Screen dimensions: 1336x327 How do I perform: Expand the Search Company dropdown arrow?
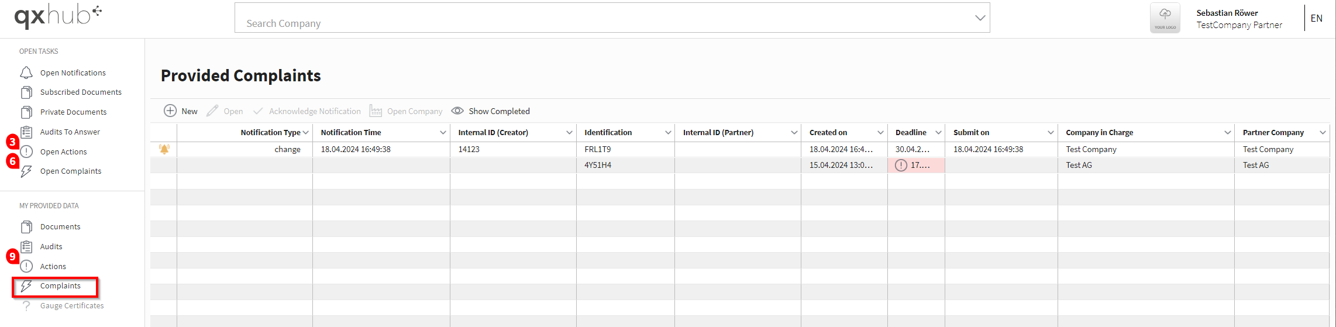(980, 18)
